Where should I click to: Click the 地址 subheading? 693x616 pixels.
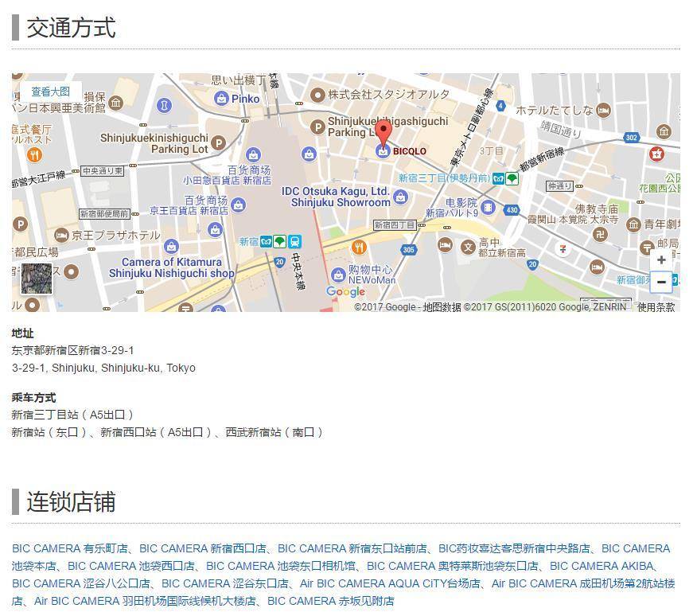pyautogui.click(x=22, y=333)
